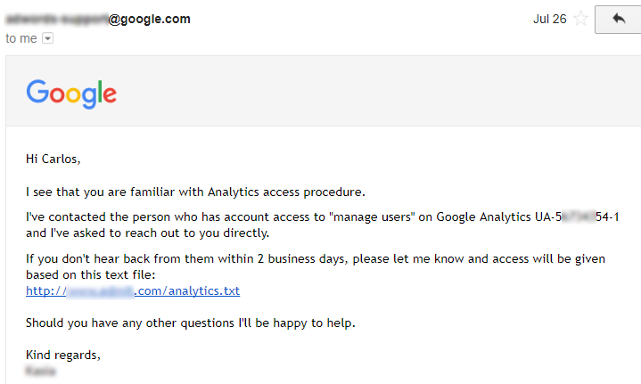
Task: Click the "familiar with Analytics access procedure" sentence
Action: point(196,191)
